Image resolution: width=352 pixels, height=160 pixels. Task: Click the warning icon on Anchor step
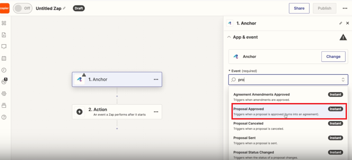tap(84, 75)
